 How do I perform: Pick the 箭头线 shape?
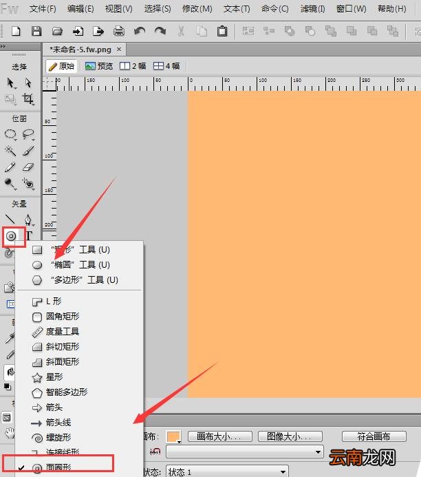point(79,423)
